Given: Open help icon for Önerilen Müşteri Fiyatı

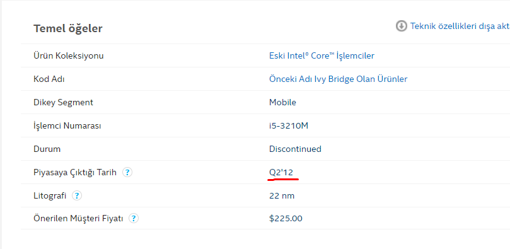Looking at the screenshot, I should coord(134,219).
